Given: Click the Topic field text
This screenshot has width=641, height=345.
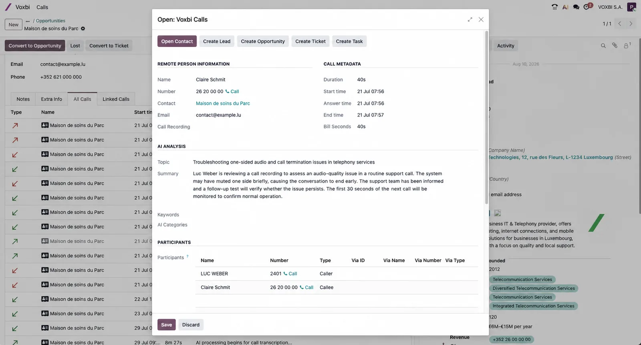Looking at the screenshot, I should tap(284, 162).
